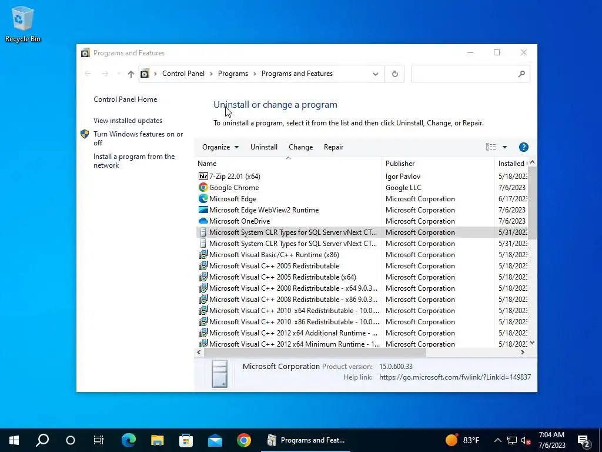Click the refresh button beside the address bar

(394, 74)
